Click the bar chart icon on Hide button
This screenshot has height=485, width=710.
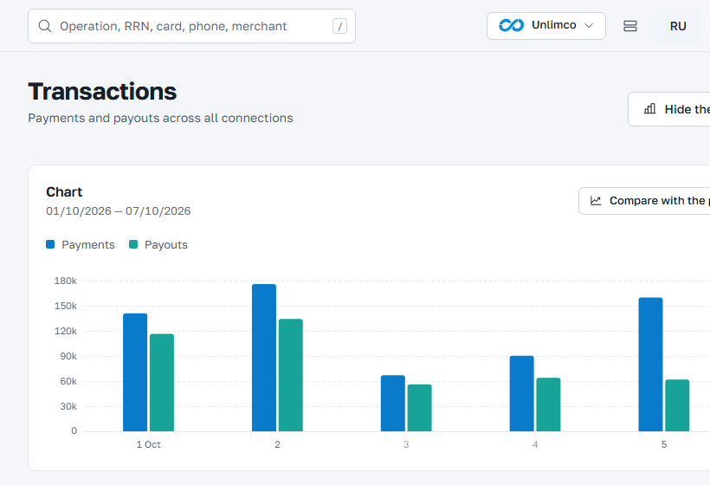pos(649,109)
